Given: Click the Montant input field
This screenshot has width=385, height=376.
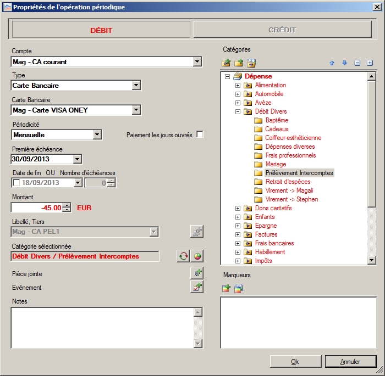Looking at the screenshot, I should point(37,208).
